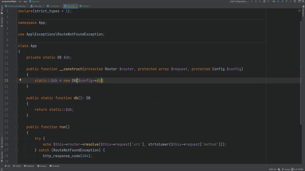Screen dimensions: 305x171
Task: Click line number 15 in the gutter
Action: click(x=6, y=80)
